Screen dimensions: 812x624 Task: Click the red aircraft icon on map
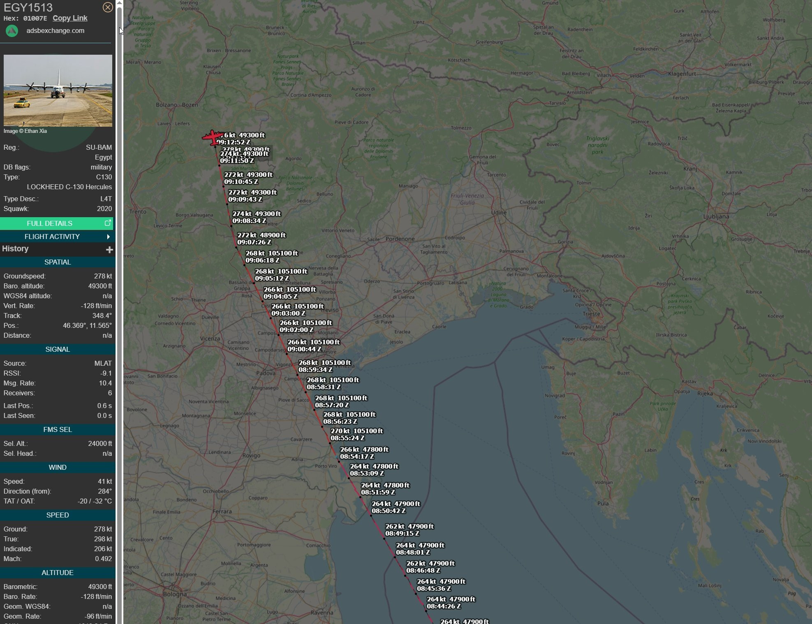pos(212,137)
